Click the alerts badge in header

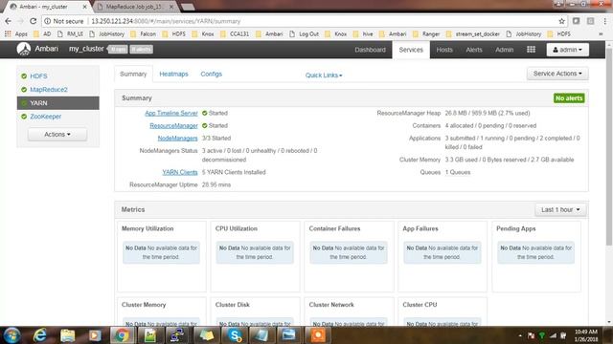(141, 49)
